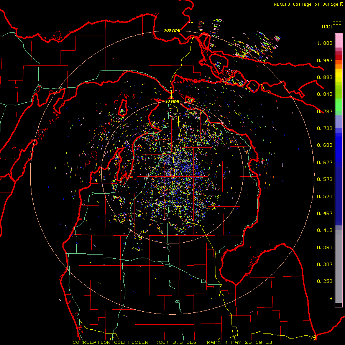Click the 0.5 DEG elevation text in caption
Viewport: 345px width, 345px height.
(x=184, y=342)
